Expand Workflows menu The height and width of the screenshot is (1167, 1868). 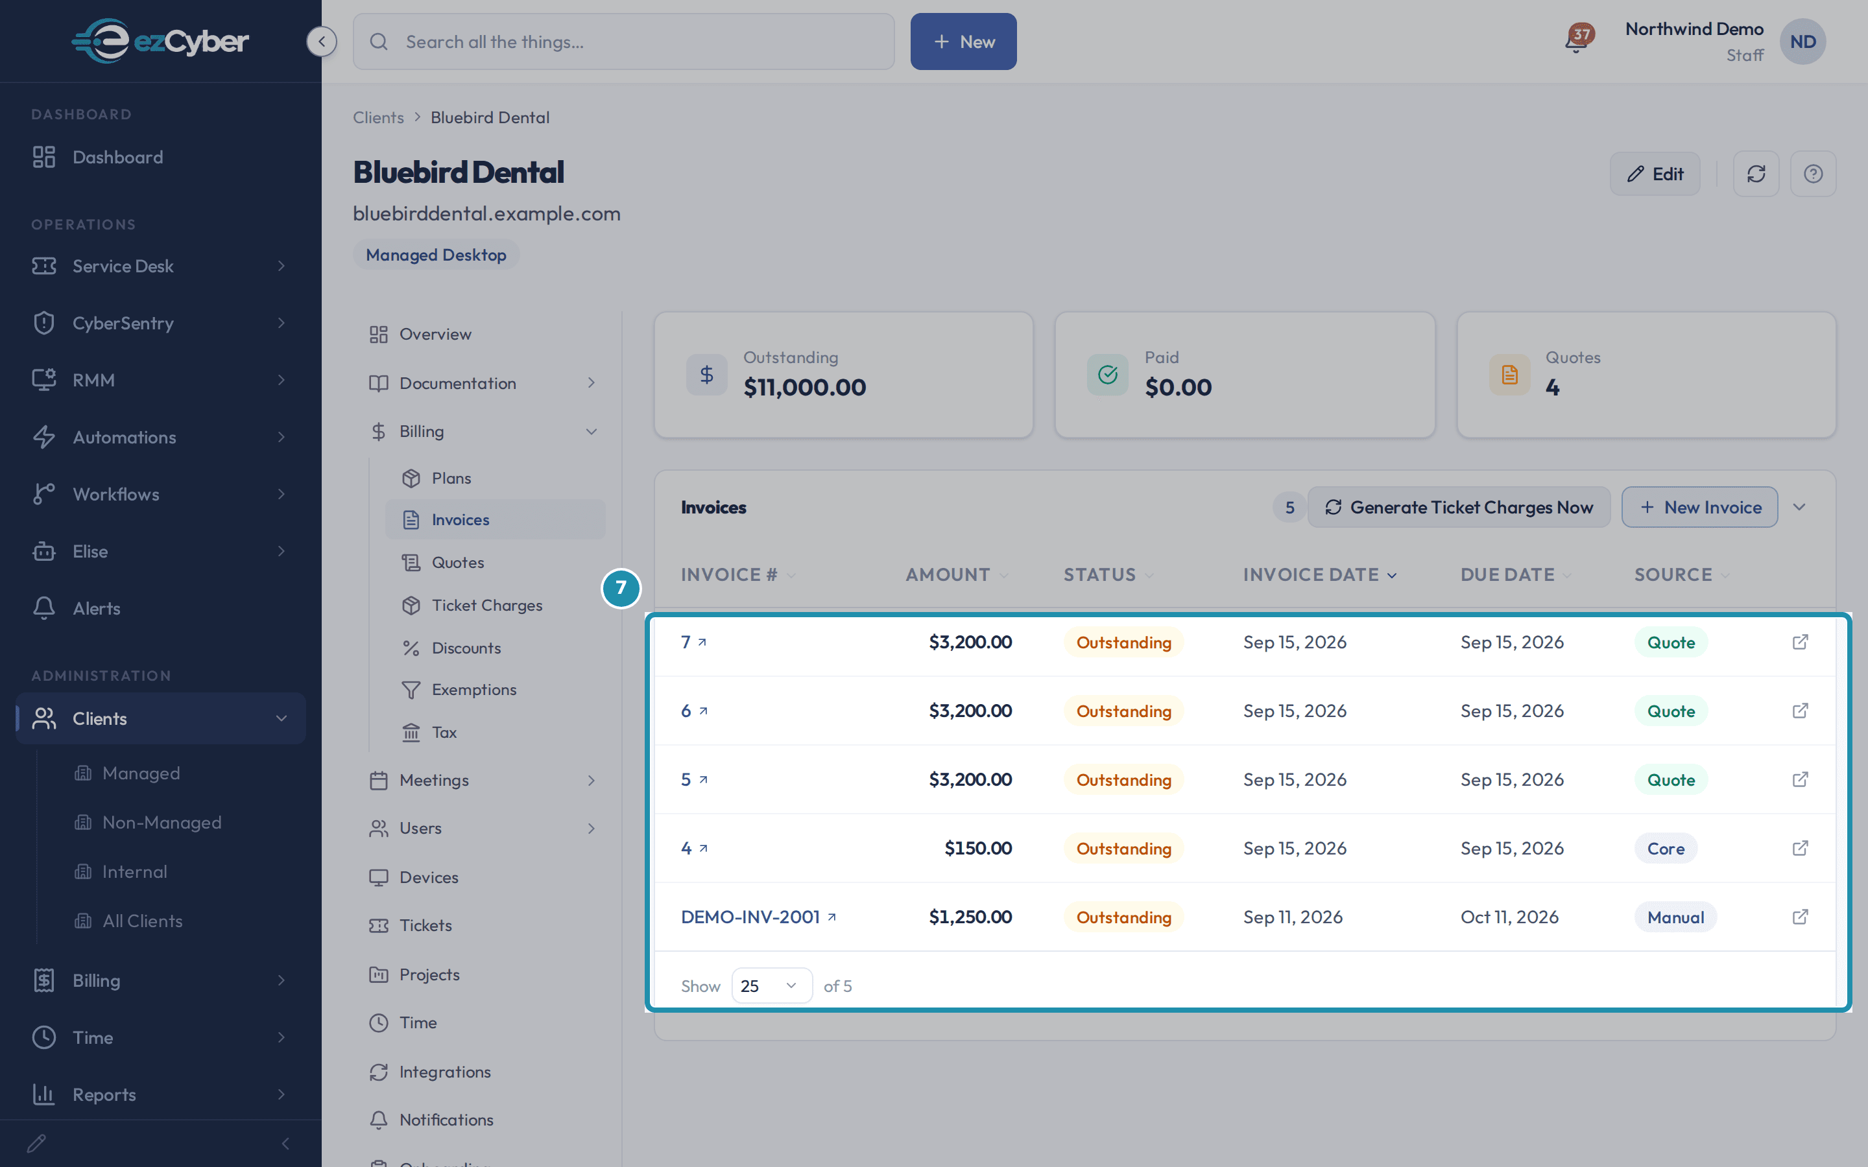(161, 495)
